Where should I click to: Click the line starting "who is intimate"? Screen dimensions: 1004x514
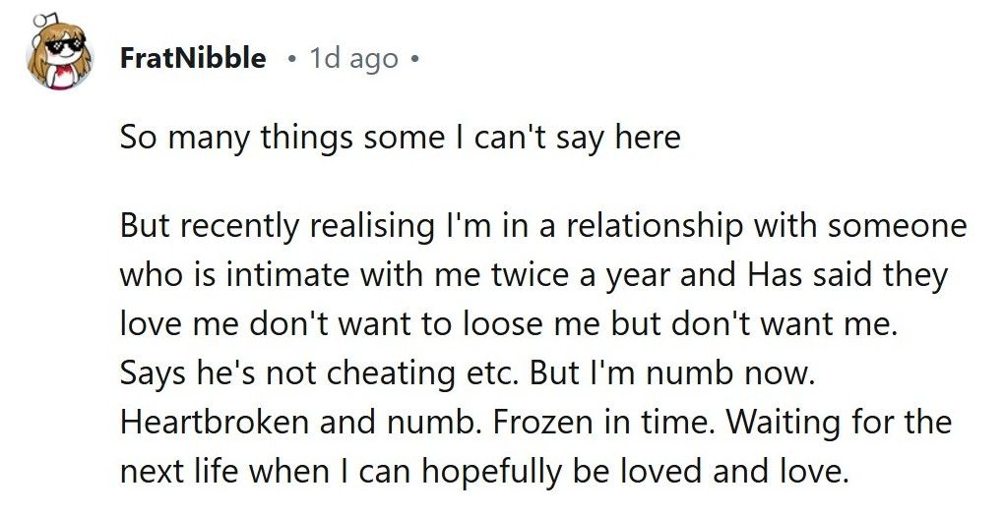point(533,275)
